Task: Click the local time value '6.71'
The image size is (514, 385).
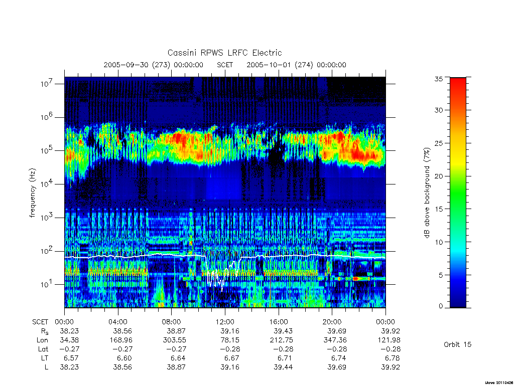Action: (286, 358)
